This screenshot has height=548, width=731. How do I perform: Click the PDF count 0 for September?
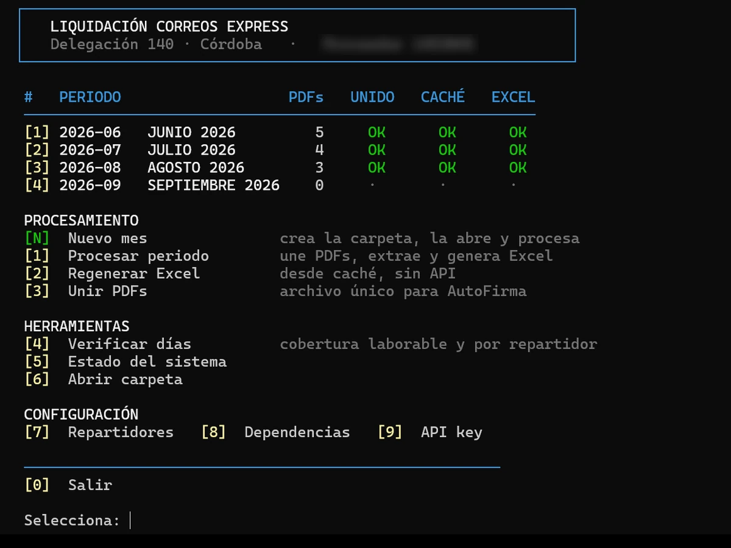click(x=319, y=185)
